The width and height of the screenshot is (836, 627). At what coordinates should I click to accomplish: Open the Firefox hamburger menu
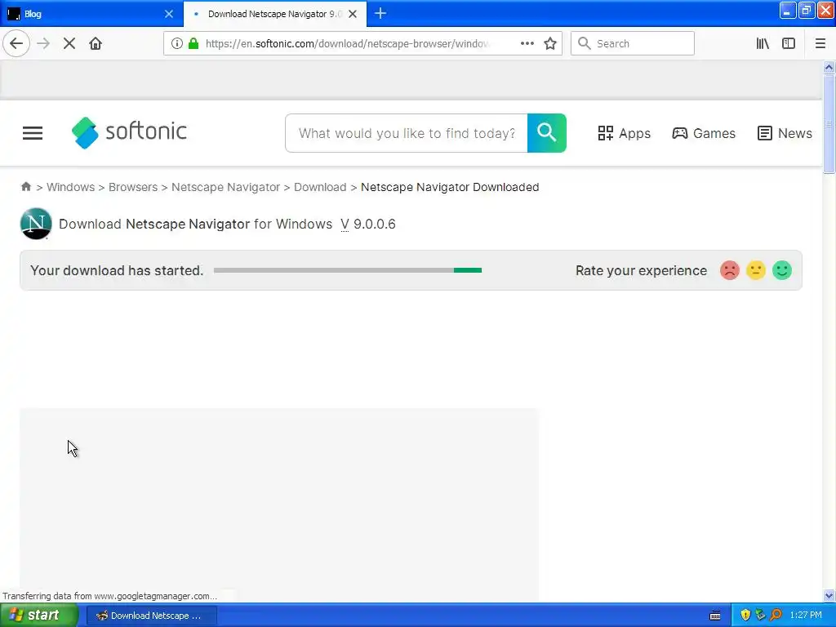[820, 44]
